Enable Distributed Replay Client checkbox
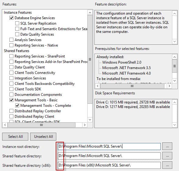This screenshot has height=171, width=179. pos(12,117)
